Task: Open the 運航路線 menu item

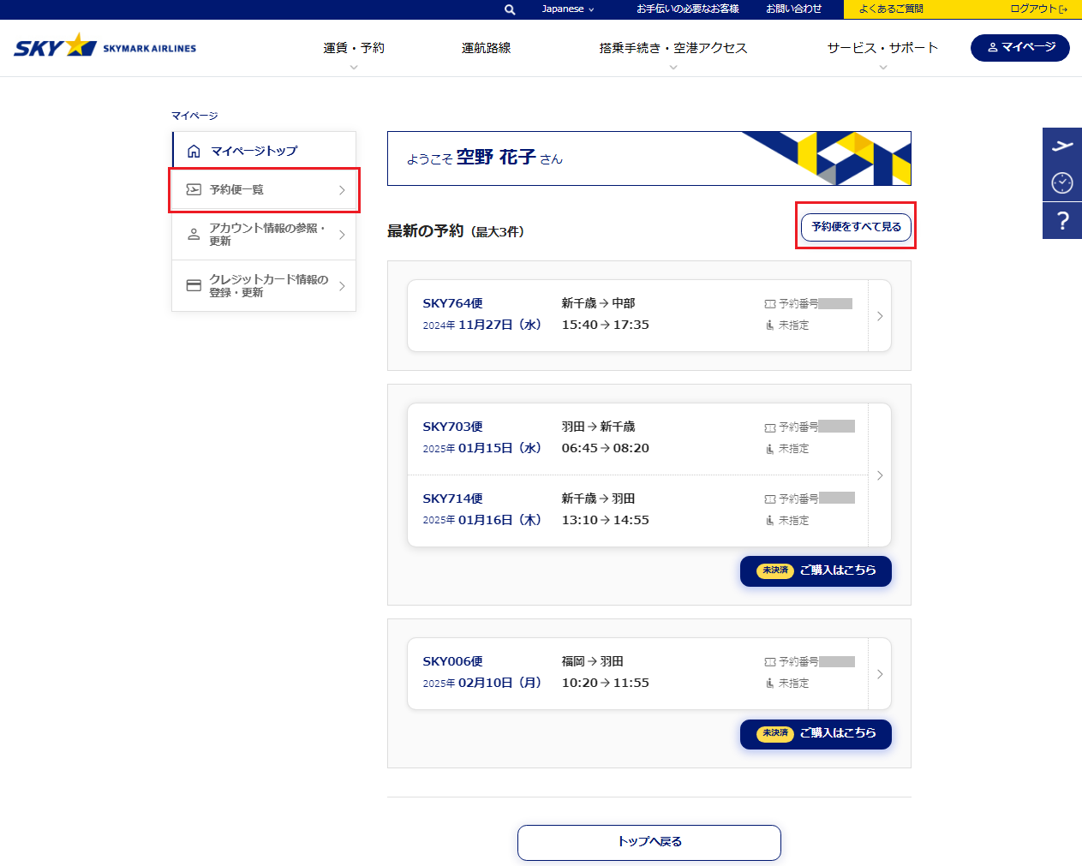Action: [486, 49]
